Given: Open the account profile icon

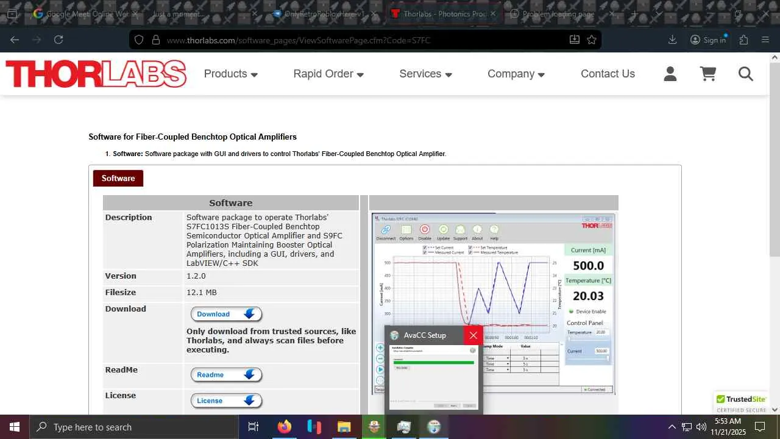Looking at the screenshot, I should tap(670, 74).
